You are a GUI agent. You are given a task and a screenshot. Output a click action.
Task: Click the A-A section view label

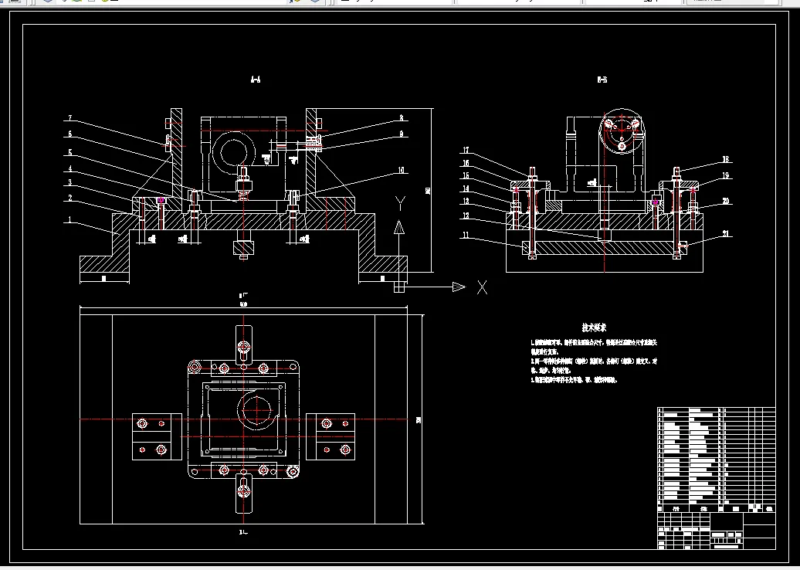256,79
